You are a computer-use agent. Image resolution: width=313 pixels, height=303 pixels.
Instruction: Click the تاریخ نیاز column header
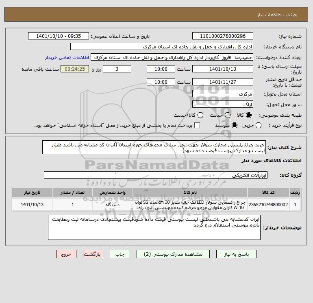[32, 192]
